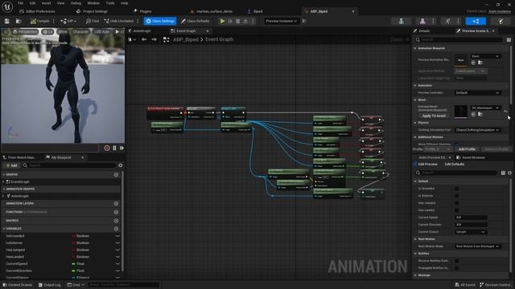Viewport: 515px width, 289px height.
Task: Open My Blueprint settings gear
Action: pos(121,165)
